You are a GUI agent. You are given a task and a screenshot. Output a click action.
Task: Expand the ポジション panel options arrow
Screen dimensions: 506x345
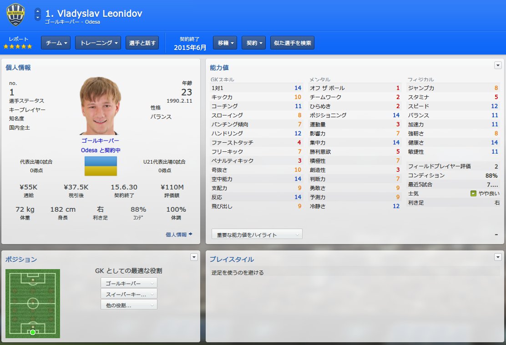pos(194,257)
